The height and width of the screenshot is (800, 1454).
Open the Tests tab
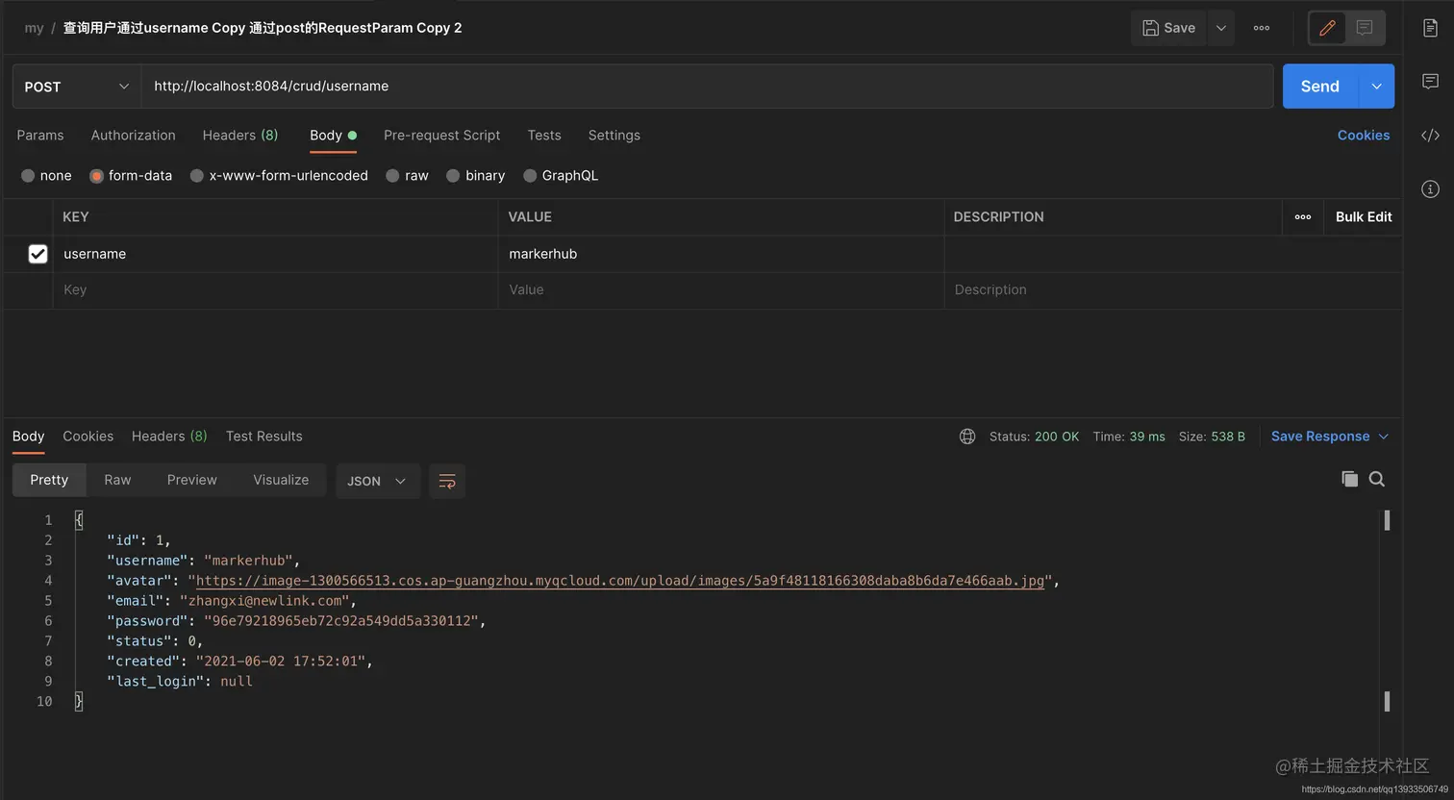coord(544,136)
